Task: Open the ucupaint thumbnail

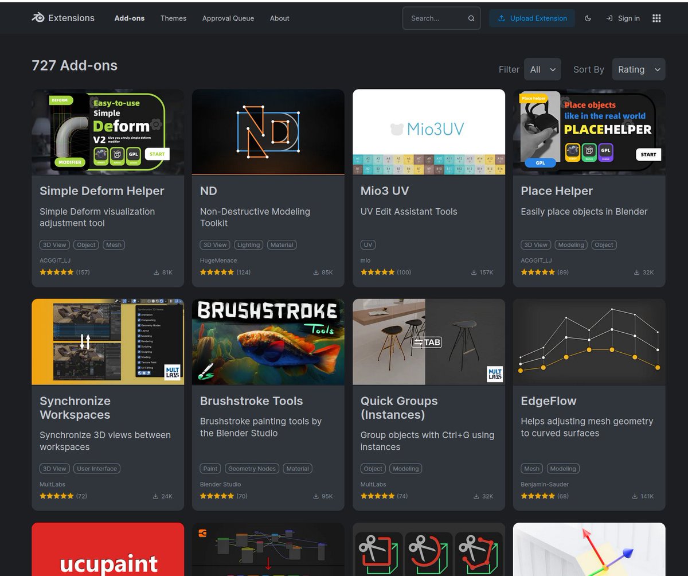Action: point(108,549)
